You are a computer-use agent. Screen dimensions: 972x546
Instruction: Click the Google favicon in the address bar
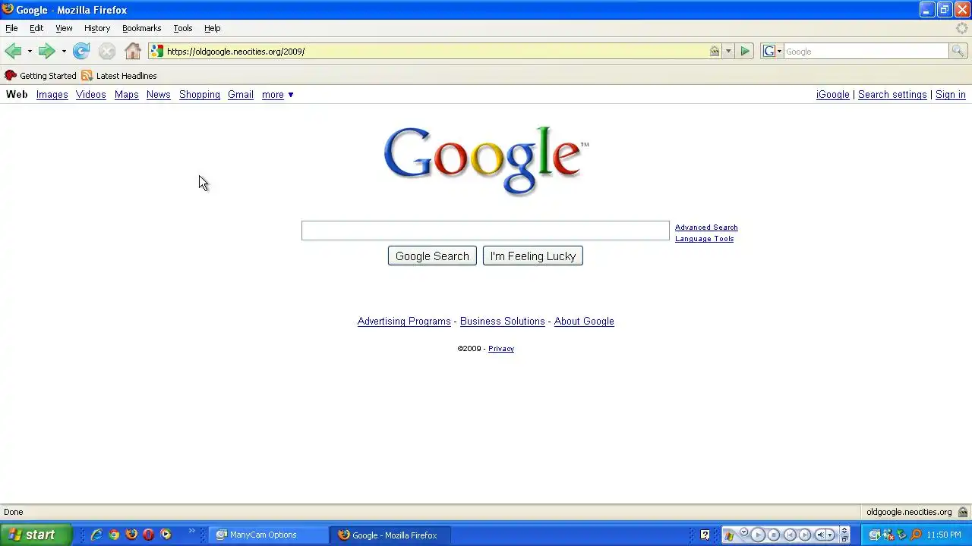click(157, 51)
